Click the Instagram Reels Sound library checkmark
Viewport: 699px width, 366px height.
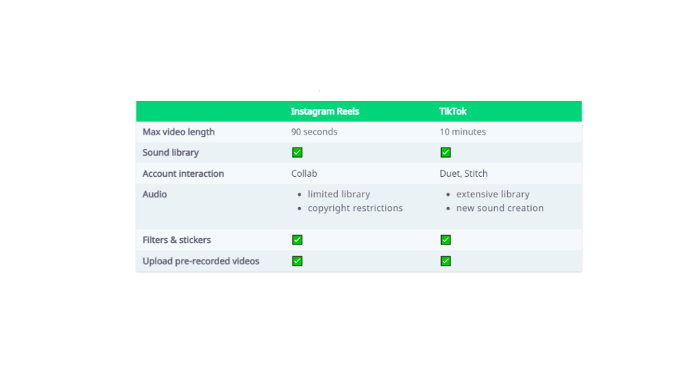297,152
